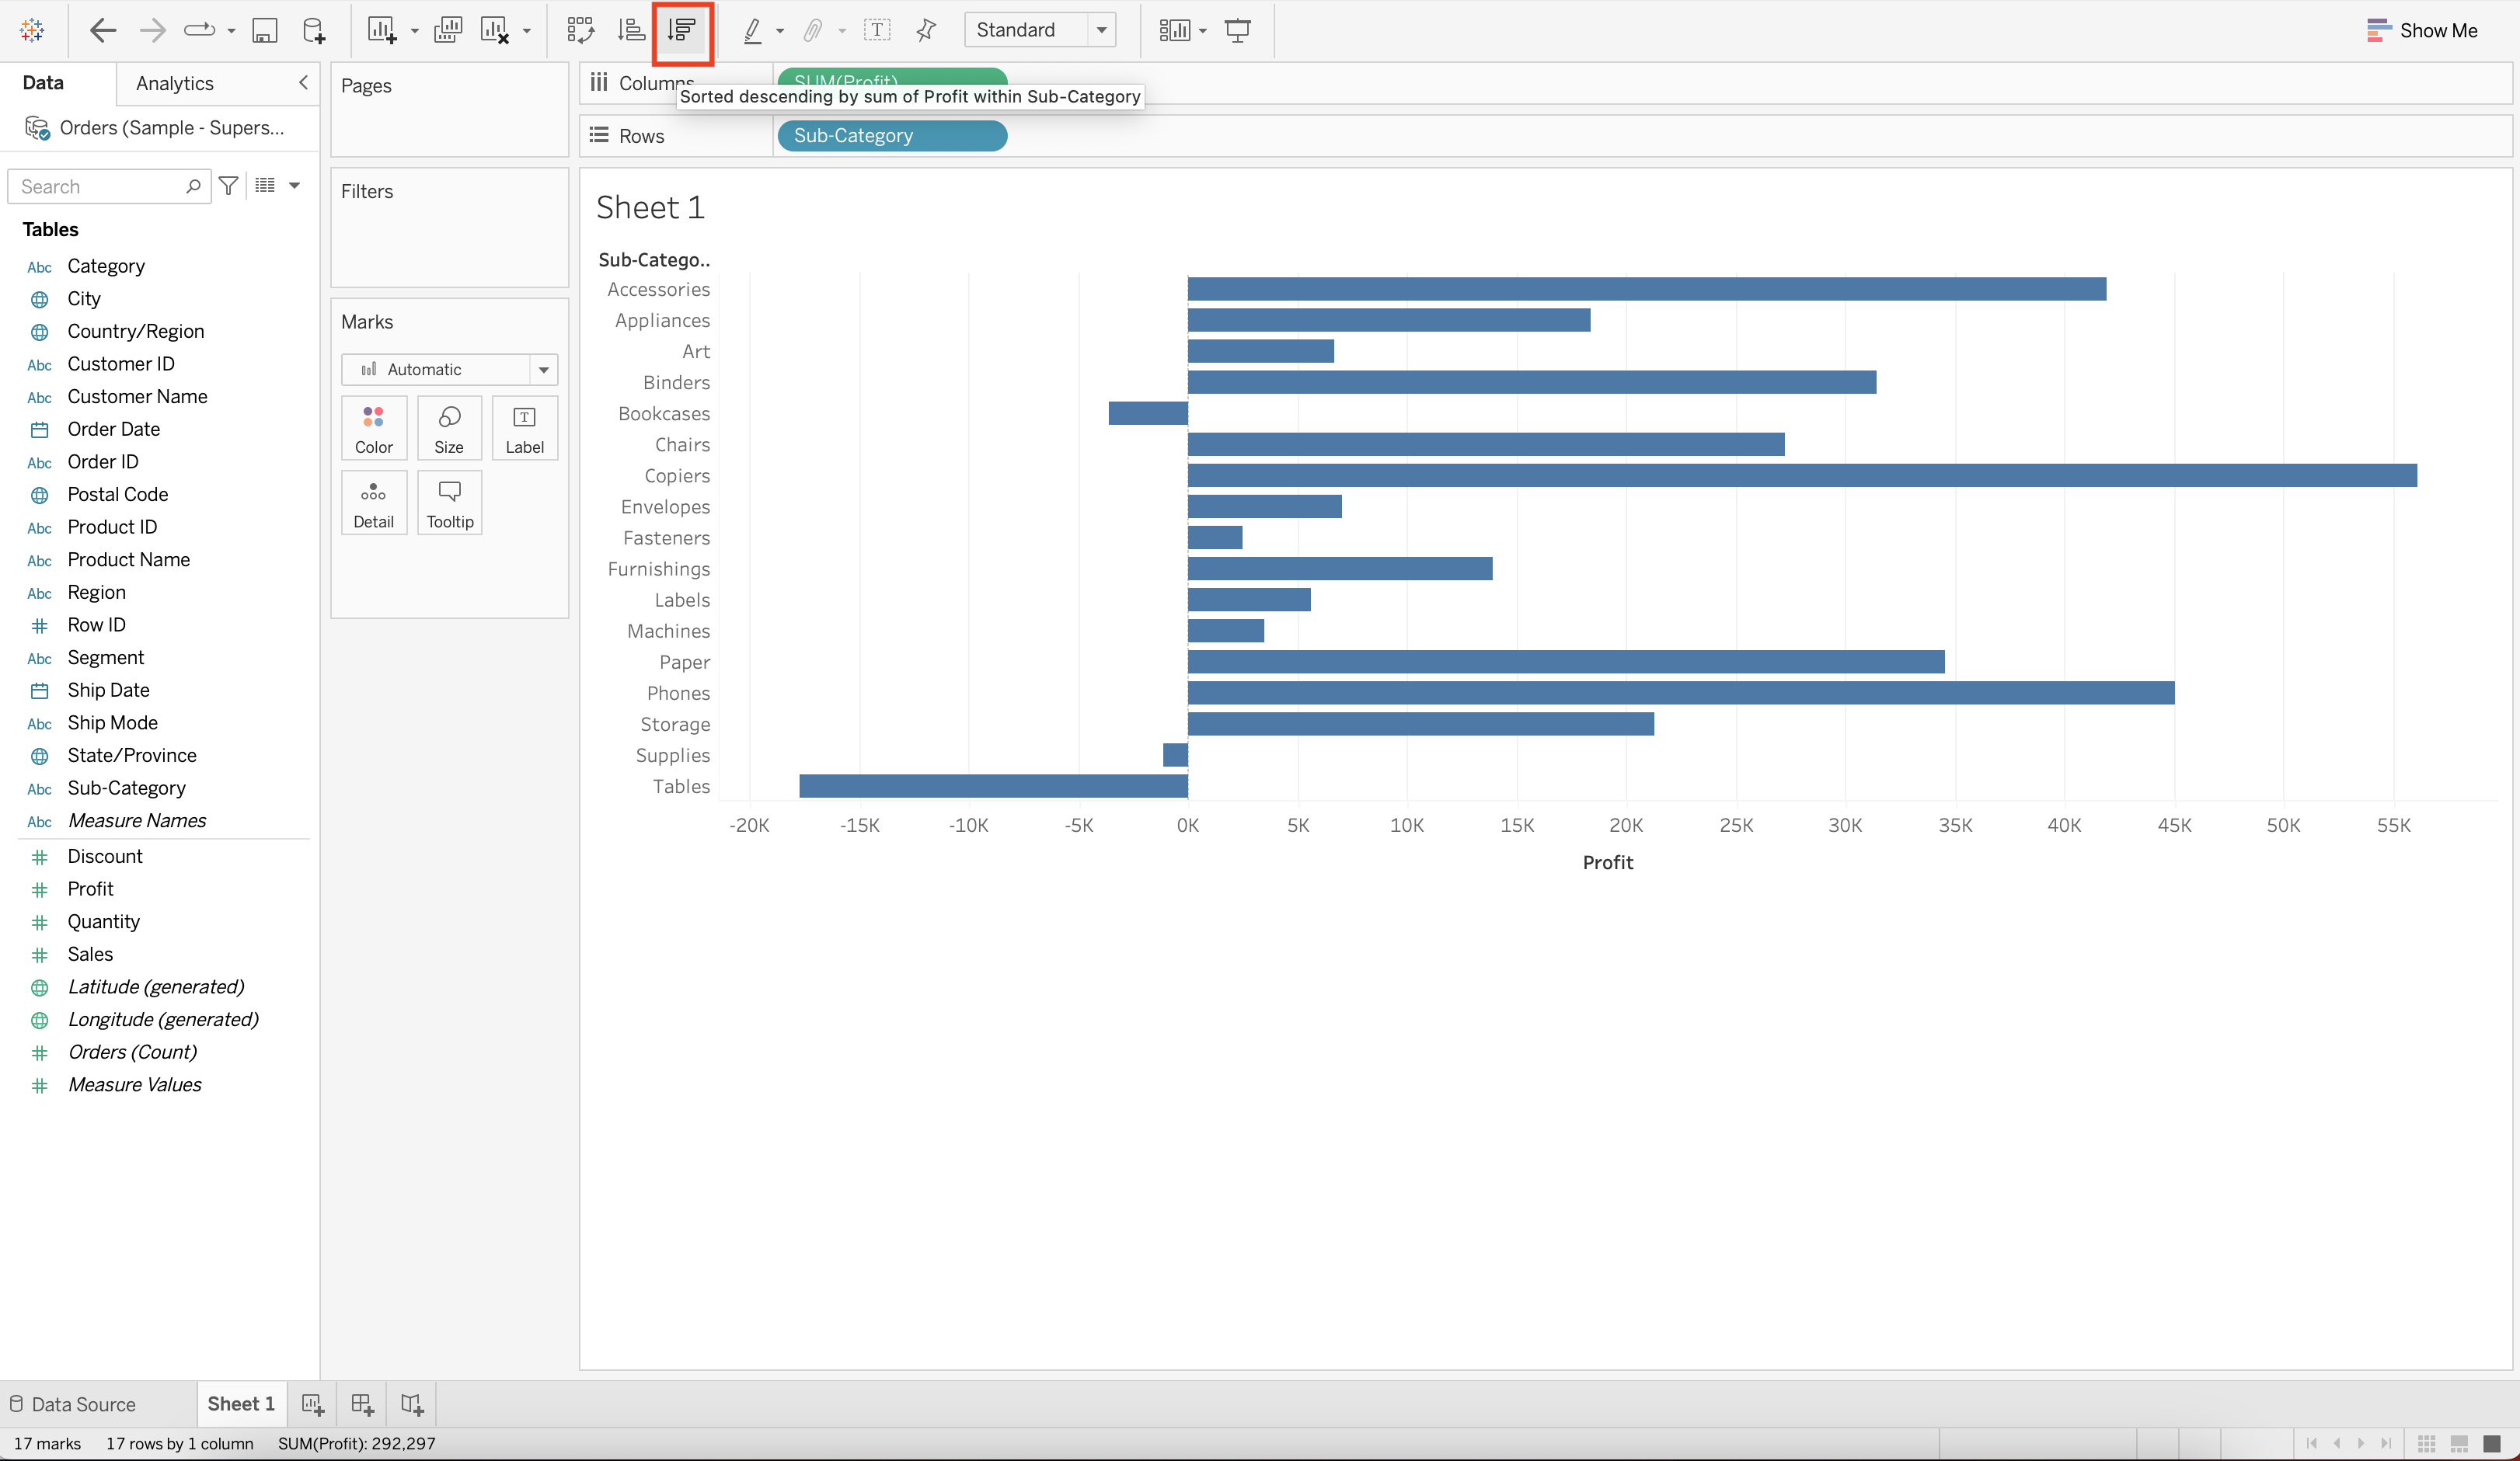
Task: Open the Automatic mark type dropdown
Action: tap(543, 369)
